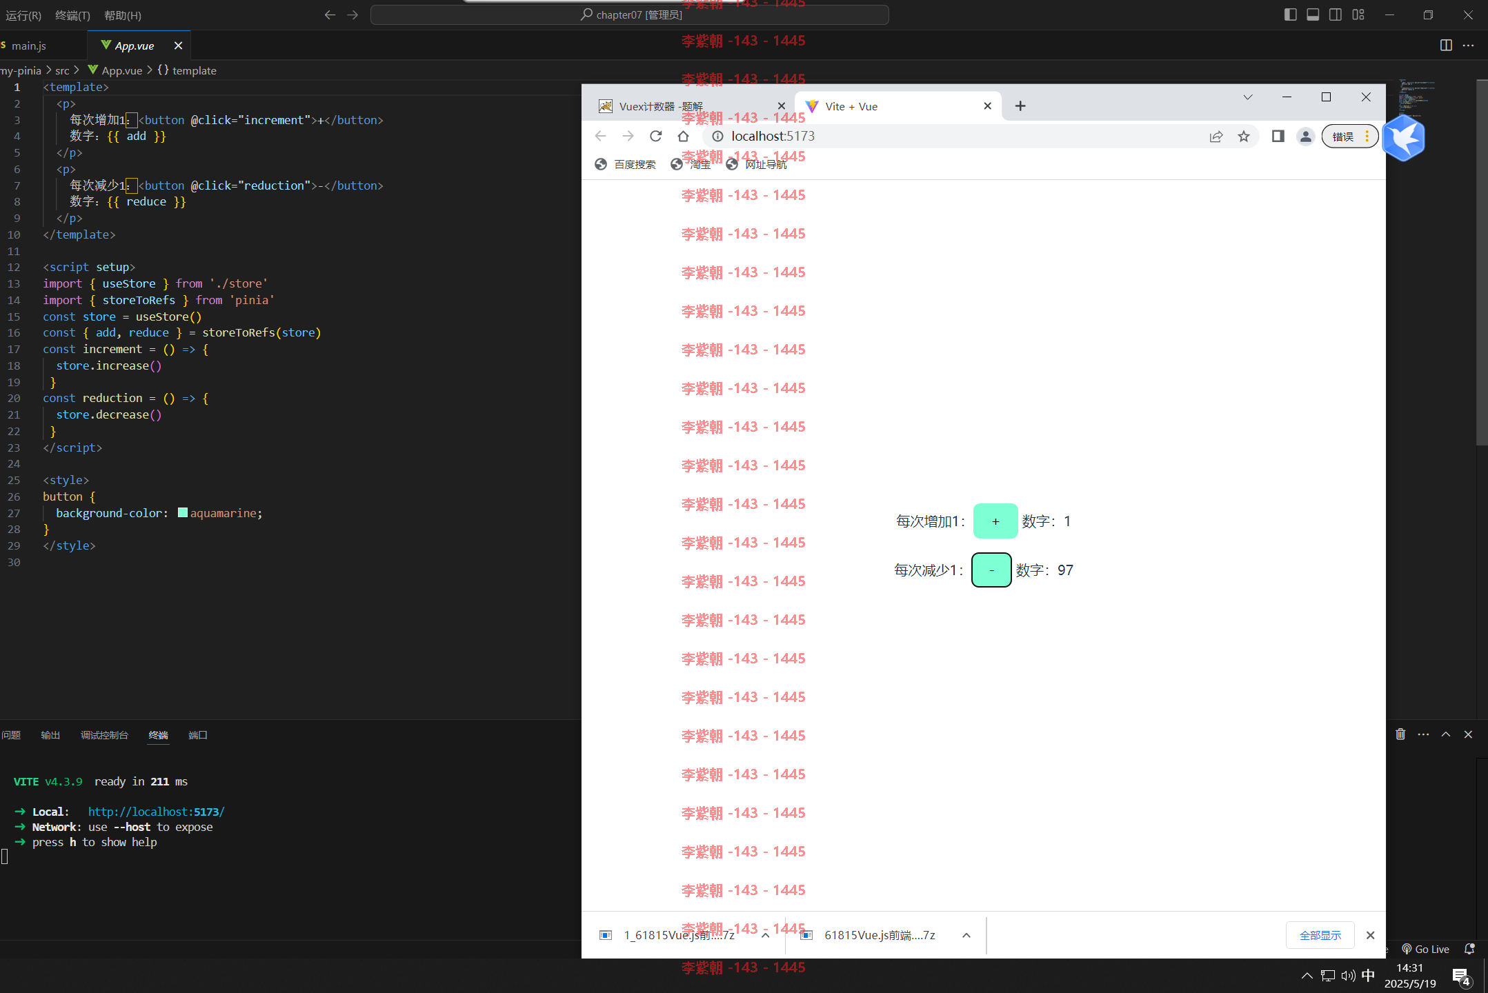1488x993 pixels.
Task: Reload the localhost page
Action: pos(655,137)
